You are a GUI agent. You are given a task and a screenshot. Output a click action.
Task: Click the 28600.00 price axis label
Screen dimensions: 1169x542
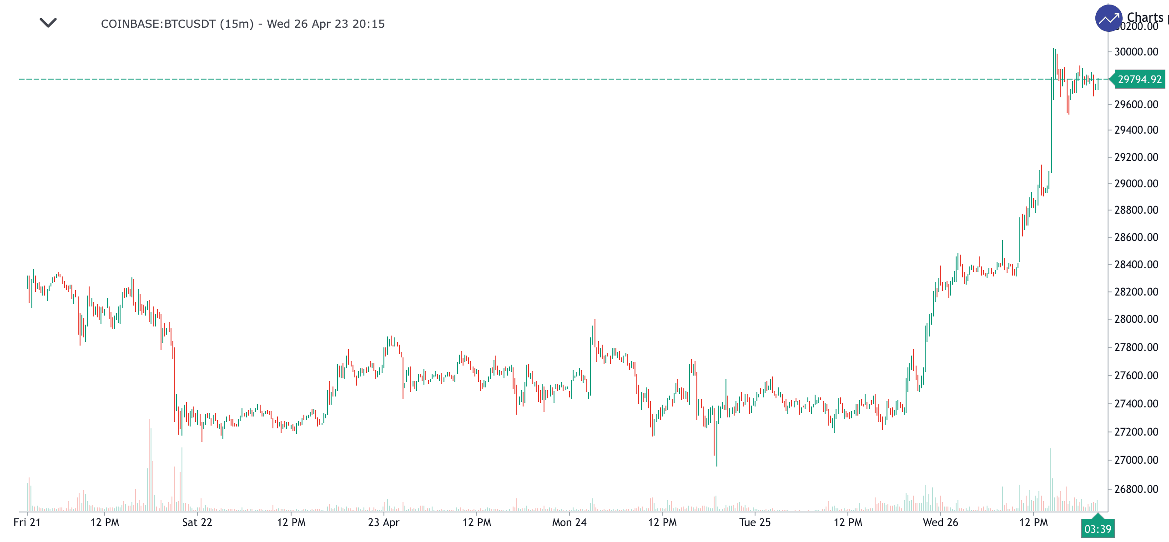pyautogui.click(x=1136, y=237)
